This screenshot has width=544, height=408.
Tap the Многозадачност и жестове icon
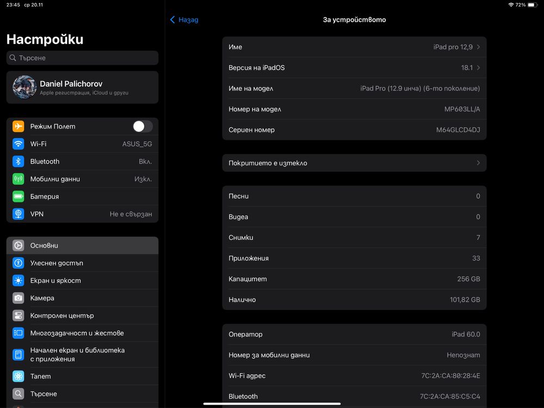tap(18, 333)
